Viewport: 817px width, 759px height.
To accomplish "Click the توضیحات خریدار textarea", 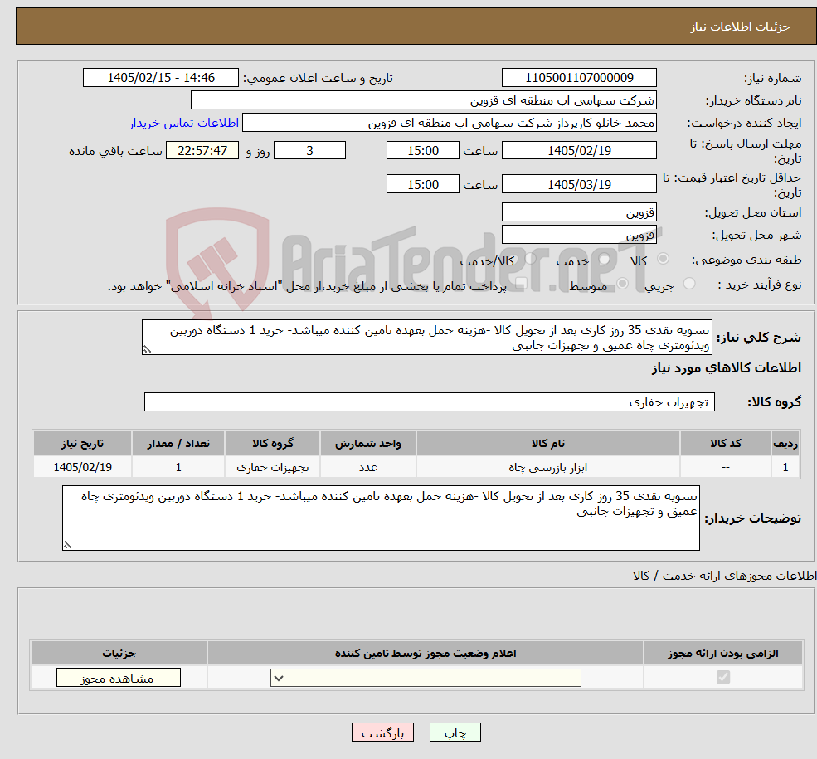I will click(x=381, y=518).
